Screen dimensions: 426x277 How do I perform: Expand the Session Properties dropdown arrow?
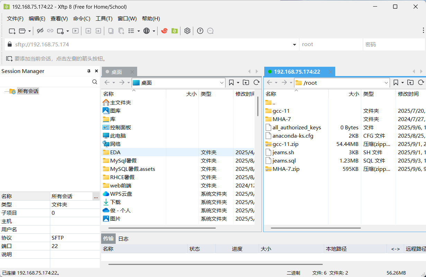(x=68, y=31)
